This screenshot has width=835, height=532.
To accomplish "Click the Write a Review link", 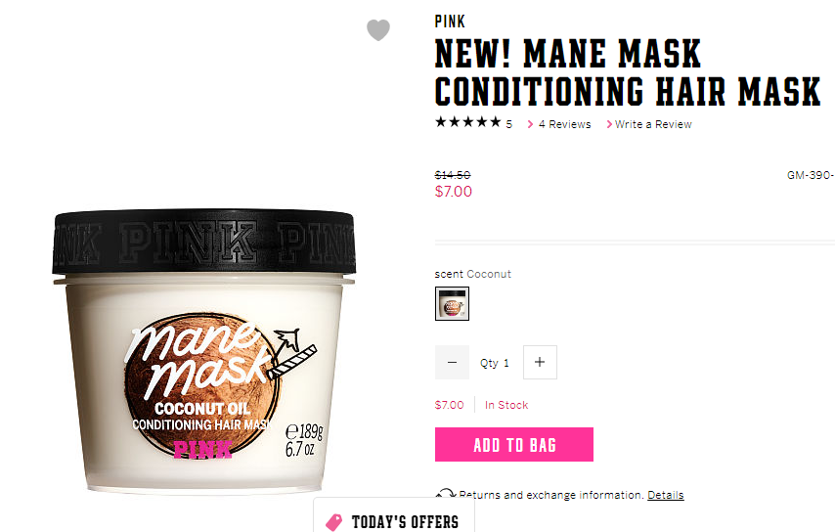I will coord(653,124).
